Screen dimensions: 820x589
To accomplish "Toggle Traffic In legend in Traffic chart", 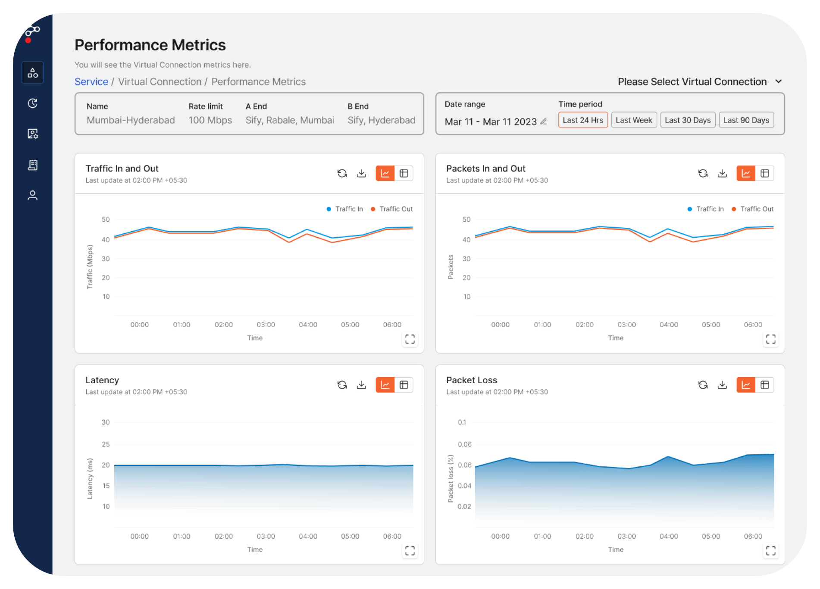I will 345,209.
